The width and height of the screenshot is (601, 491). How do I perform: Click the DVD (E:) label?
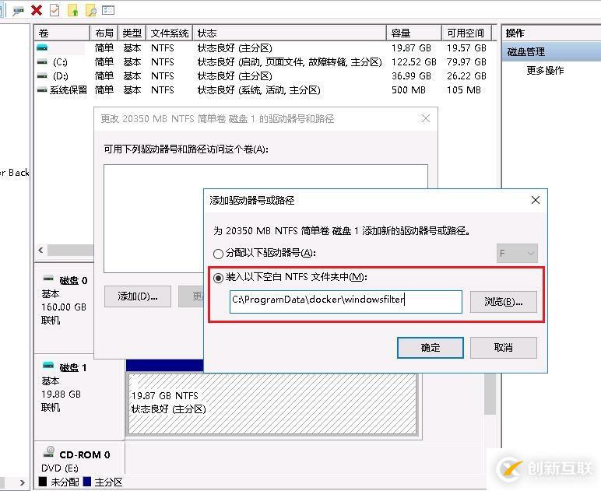pos(60,468)
